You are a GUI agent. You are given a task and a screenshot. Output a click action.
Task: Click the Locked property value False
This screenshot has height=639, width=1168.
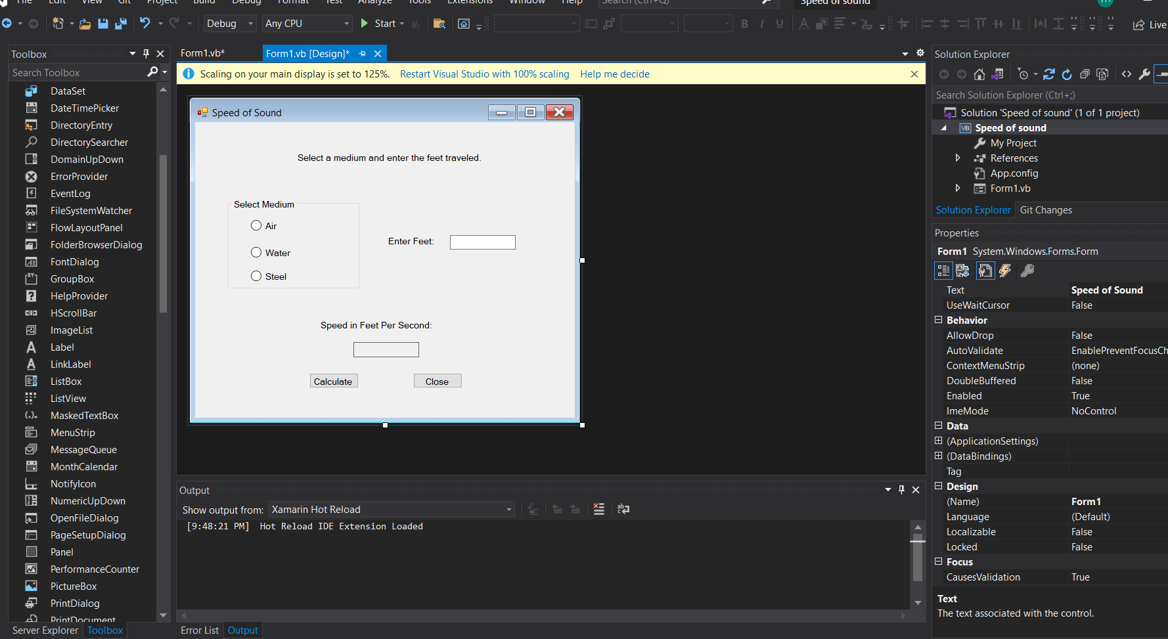1082,546
